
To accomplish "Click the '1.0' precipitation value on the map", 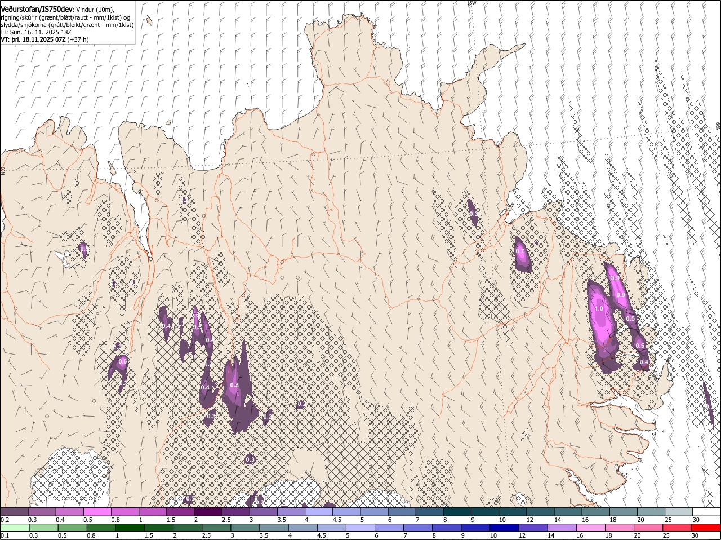I will click(599, 308).
